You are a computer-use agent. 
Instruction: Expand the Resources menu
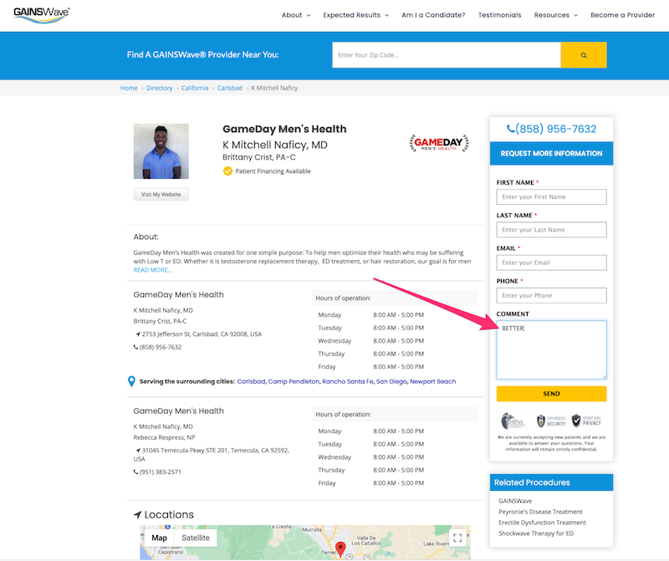(x=556, y=15)
